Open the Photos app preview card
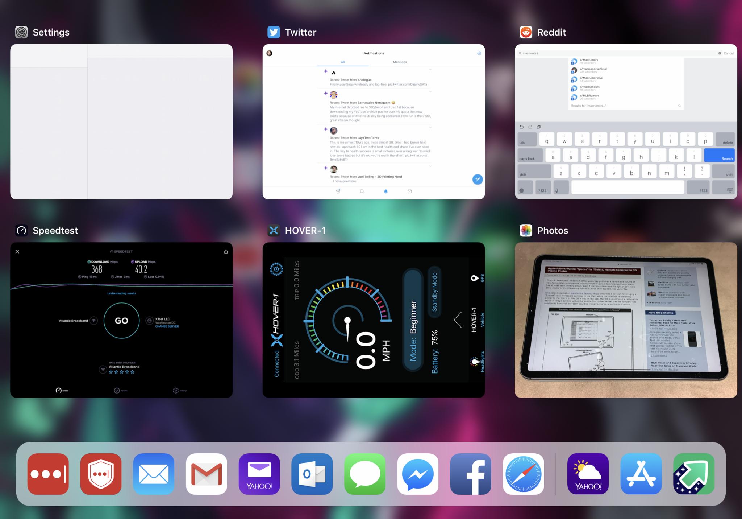This screenshot has width=742, height=519. click(x=626, y=320)
